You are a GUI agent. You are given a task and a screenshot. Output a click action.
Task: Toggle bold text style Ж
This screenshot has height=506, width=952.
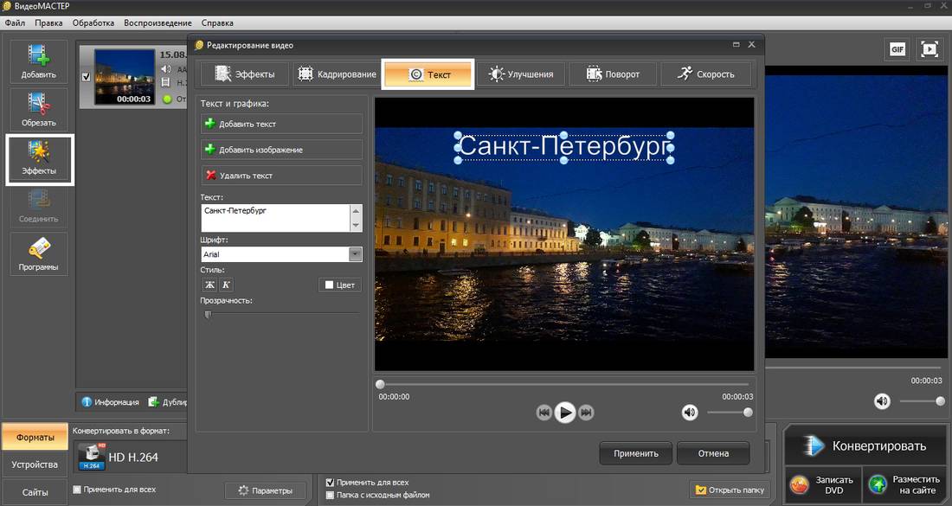coord(209,285)
